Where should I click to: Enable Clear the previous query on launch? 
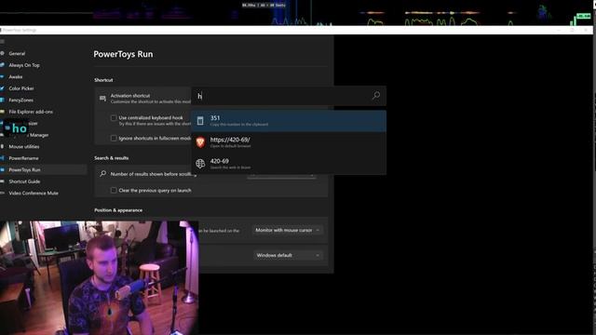[114, 190]
